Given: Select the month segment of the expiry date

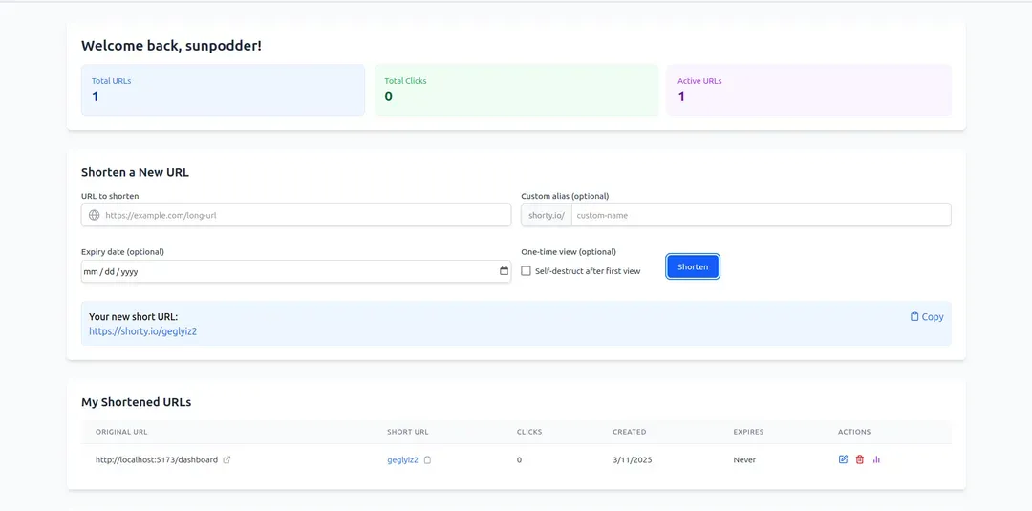Looking at the screenshot, I should (x=92, y=272).
